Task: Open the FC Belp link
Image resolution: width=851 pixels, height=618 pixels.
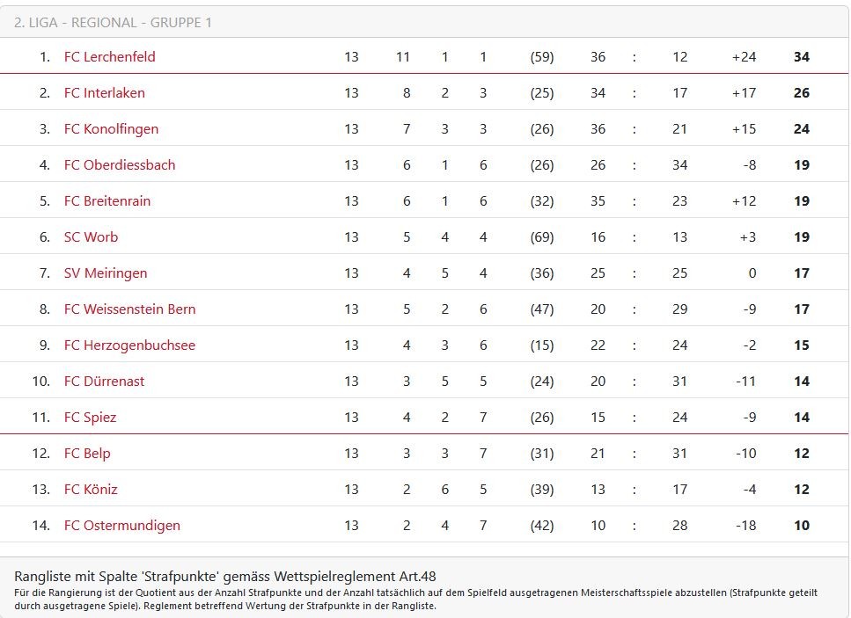Action: click(87, 453)
